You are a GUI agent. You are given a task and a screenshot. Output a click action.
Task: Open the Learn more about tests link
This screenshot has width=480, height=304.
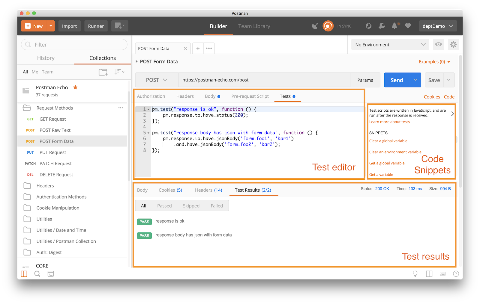389,122
